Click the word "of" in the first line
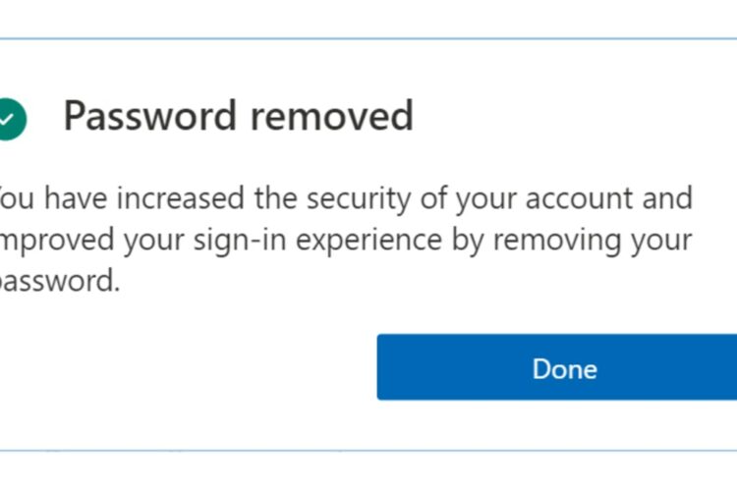Viewport: 737px width, 491px height. click(433, 198)
